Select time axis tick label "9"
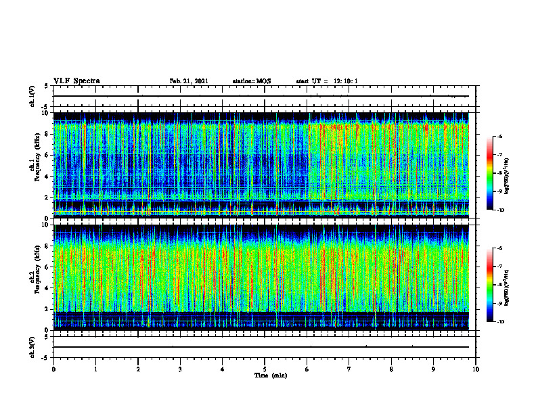 click(433, 369)
